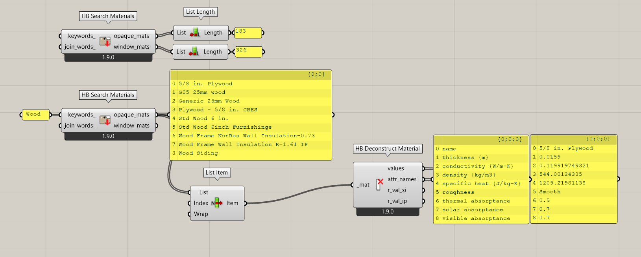Click the HB Deconstruct Material component icon

[379, 184]
